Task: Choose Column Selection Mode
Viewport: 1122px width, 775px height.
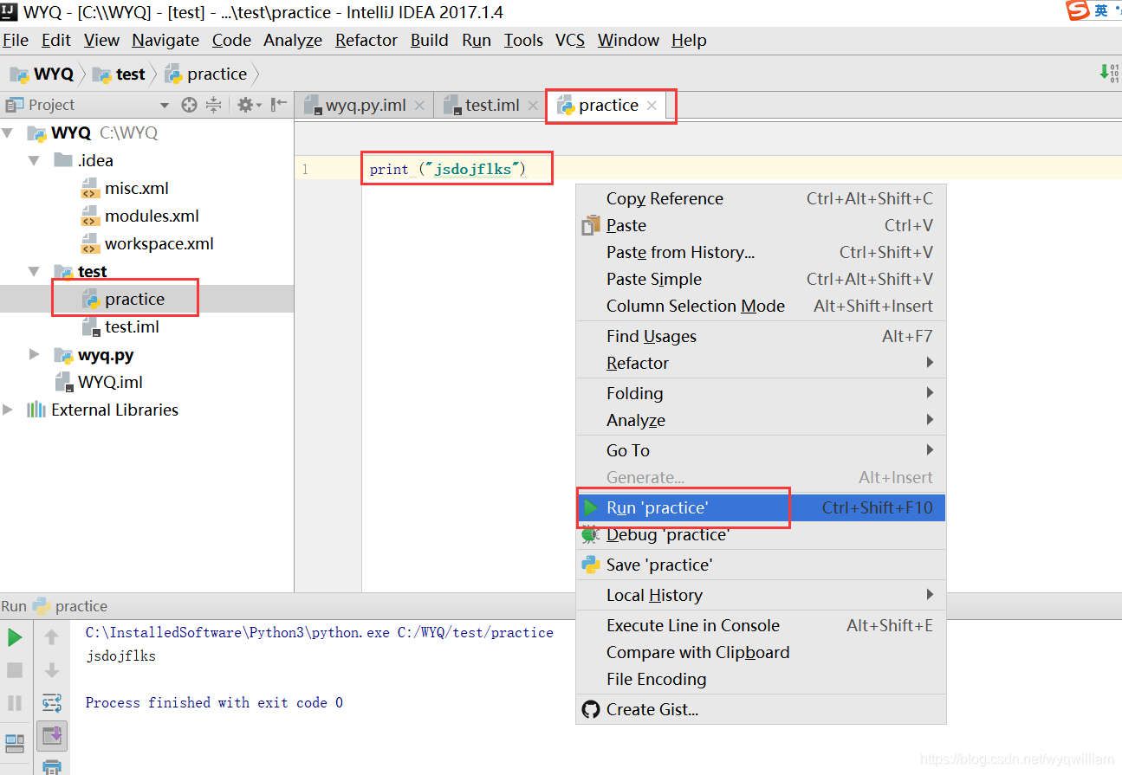Action: pos(761,307)
